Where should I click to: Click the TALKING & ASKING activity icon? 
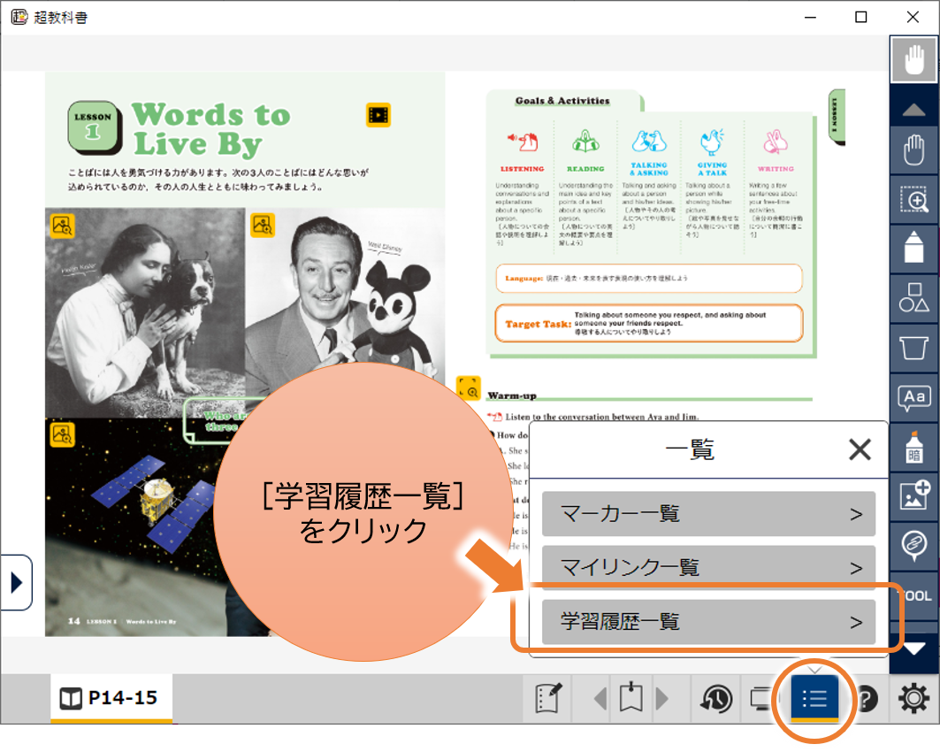[649, 142]
